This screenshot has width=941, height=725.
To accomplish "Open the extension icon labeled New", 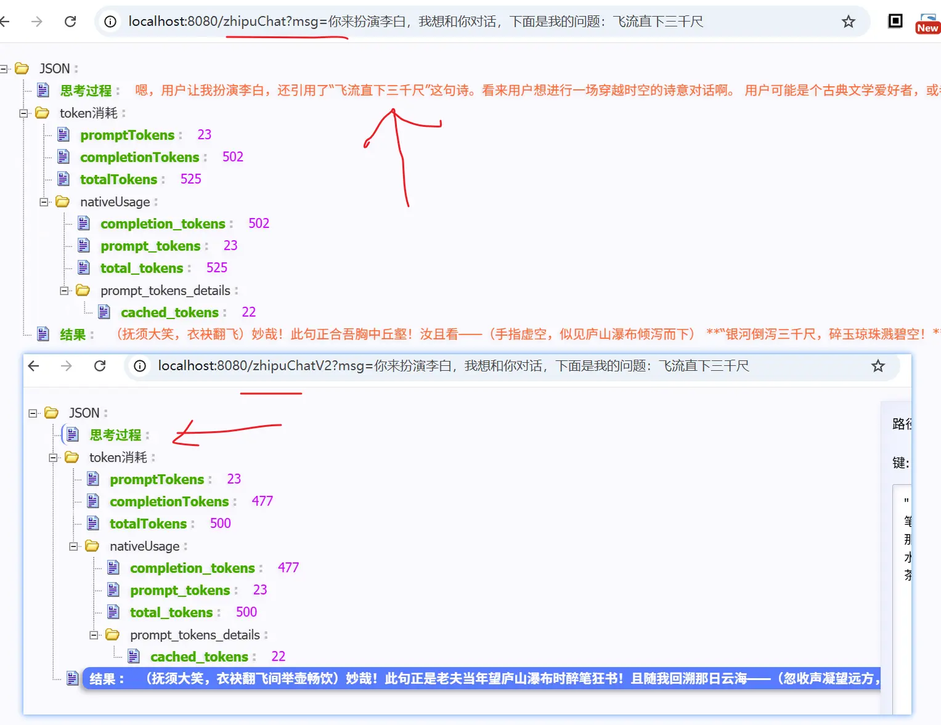I will click(x=927, y=23).
